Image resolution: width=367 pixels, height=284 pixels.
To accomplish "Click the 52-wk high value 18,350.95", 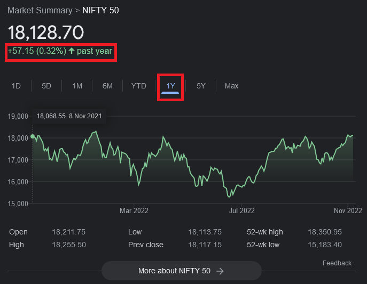I will tap(325, 232).
